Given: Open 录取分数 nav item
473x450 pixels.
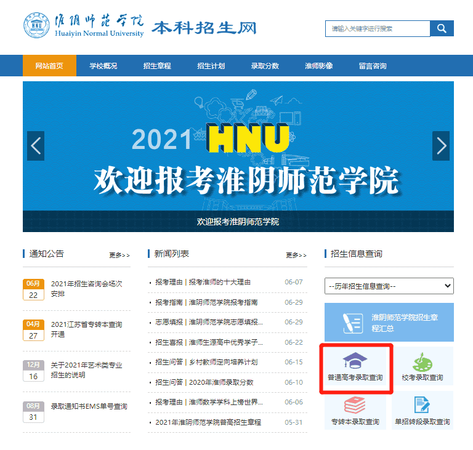Looking at the screenshot, I should pyautogui.click(x=265, y=65).
